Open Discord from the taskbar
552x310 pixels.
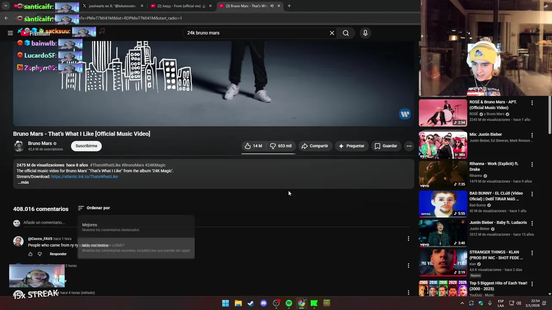263,303
